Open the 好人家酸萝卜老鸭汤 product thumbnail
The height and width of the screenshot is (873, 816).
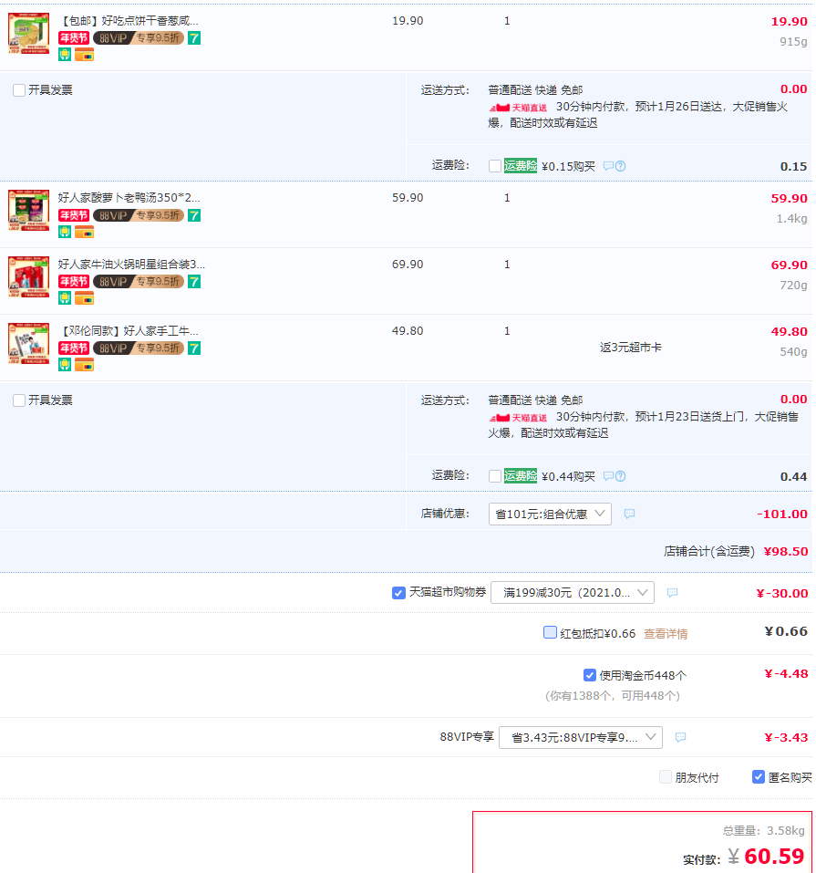click(29, 210)
